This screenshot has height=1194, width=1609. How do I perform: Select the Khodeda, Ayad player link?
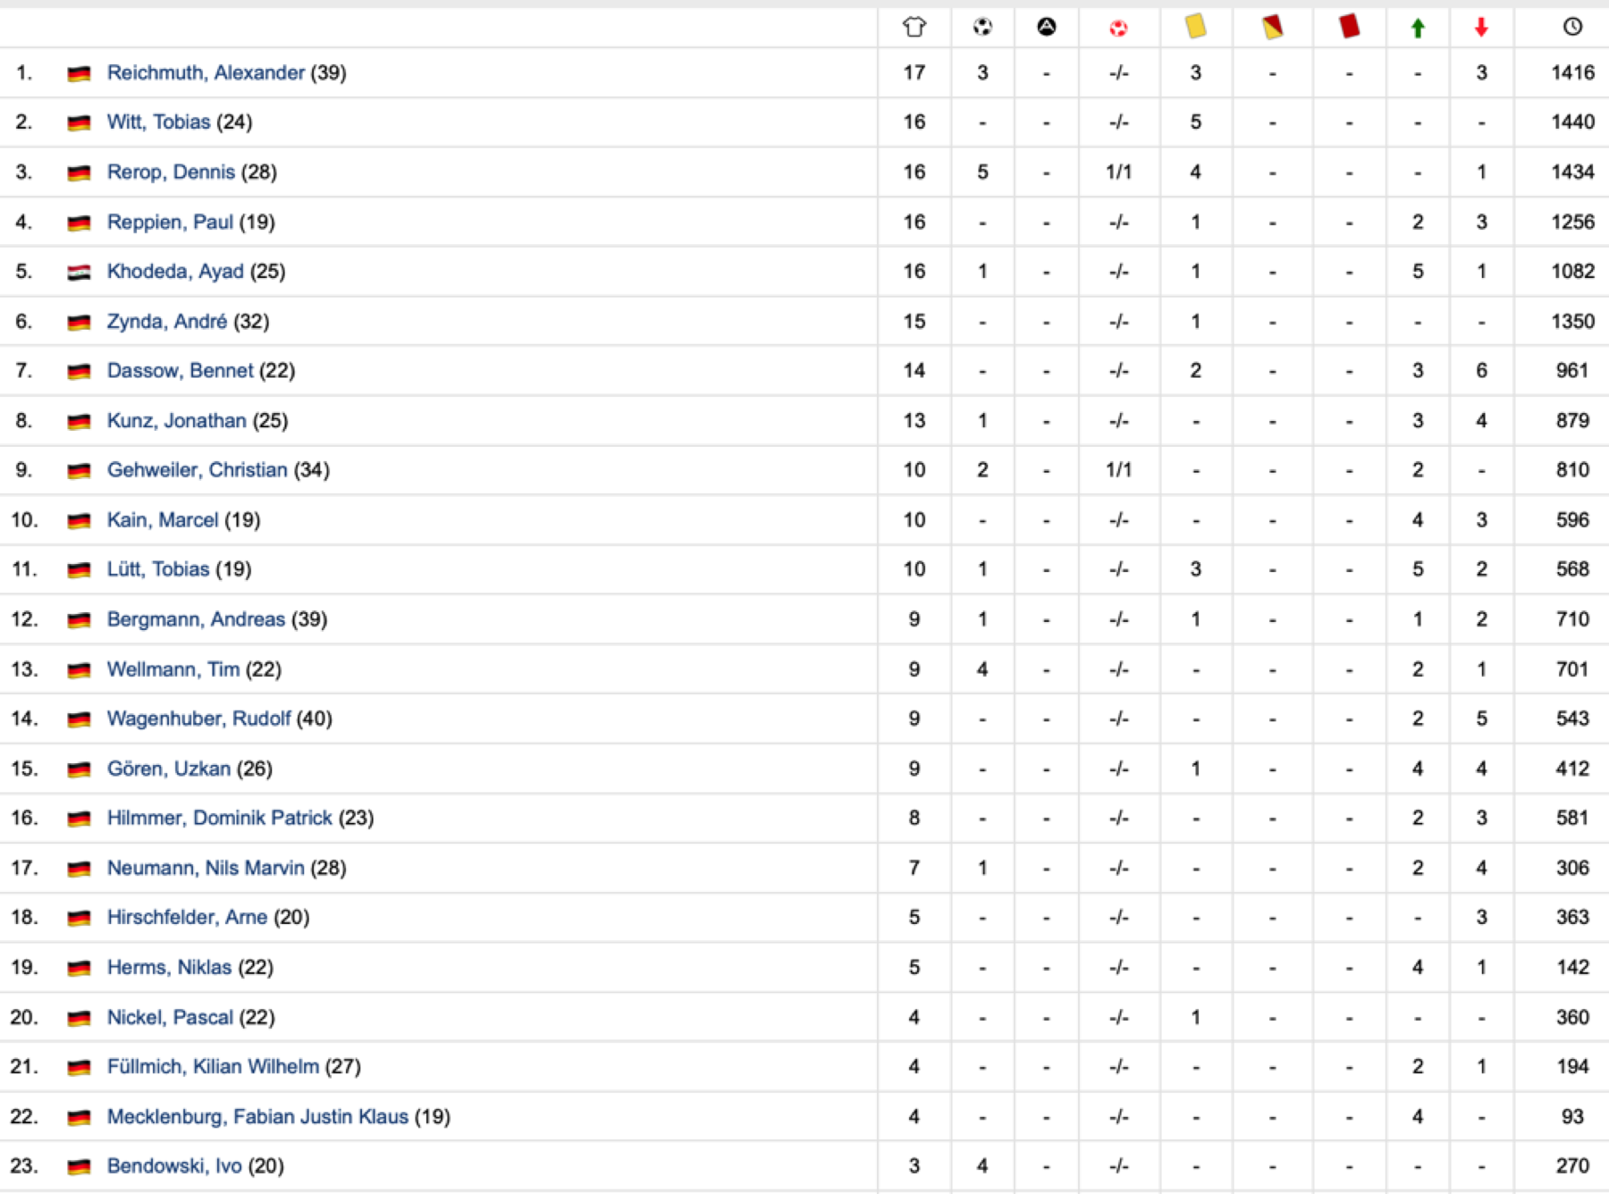175,271
